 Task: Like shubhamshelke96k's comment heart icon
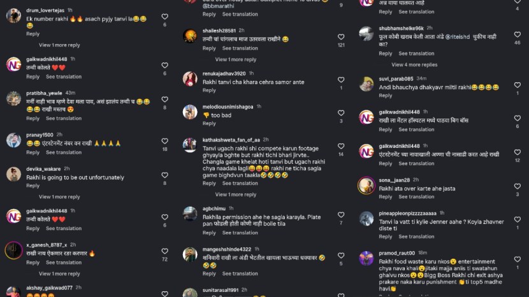click(517, 34)
